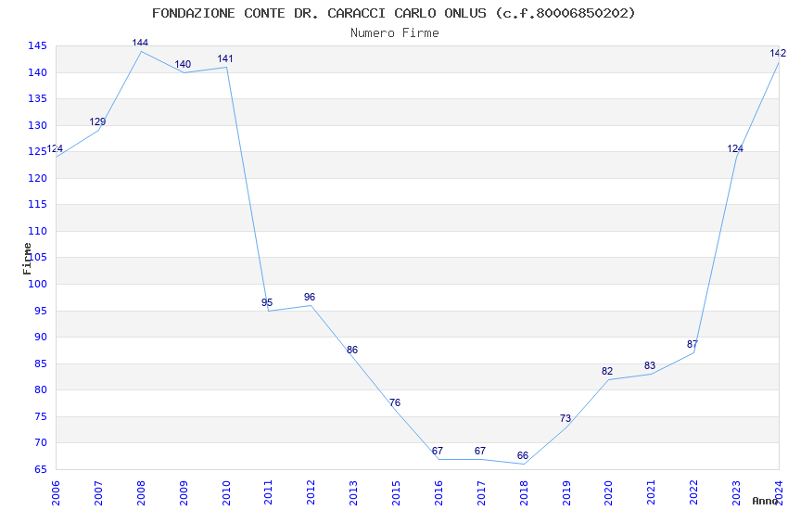Click the data label 142

tap(778, 53)
